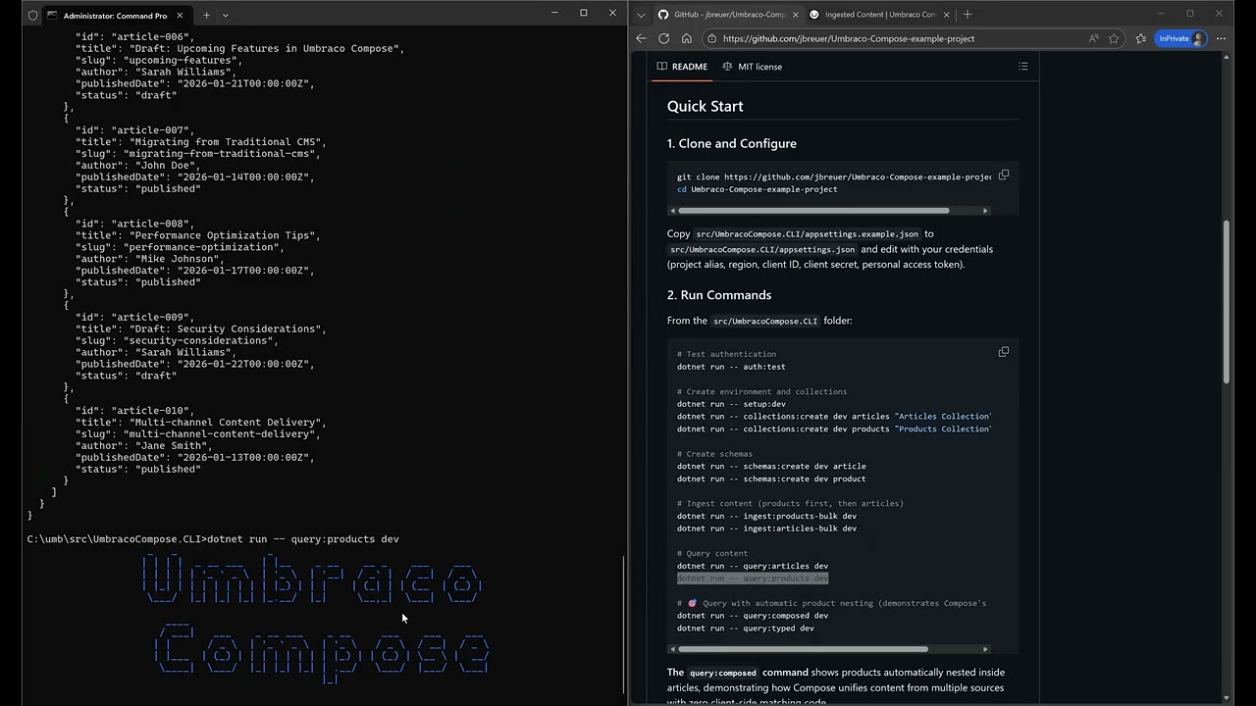1256x706 pixels.
Task: Click the 'dotnet run -- ingest:articles-bulk dev' line
Action: point(766,529)
